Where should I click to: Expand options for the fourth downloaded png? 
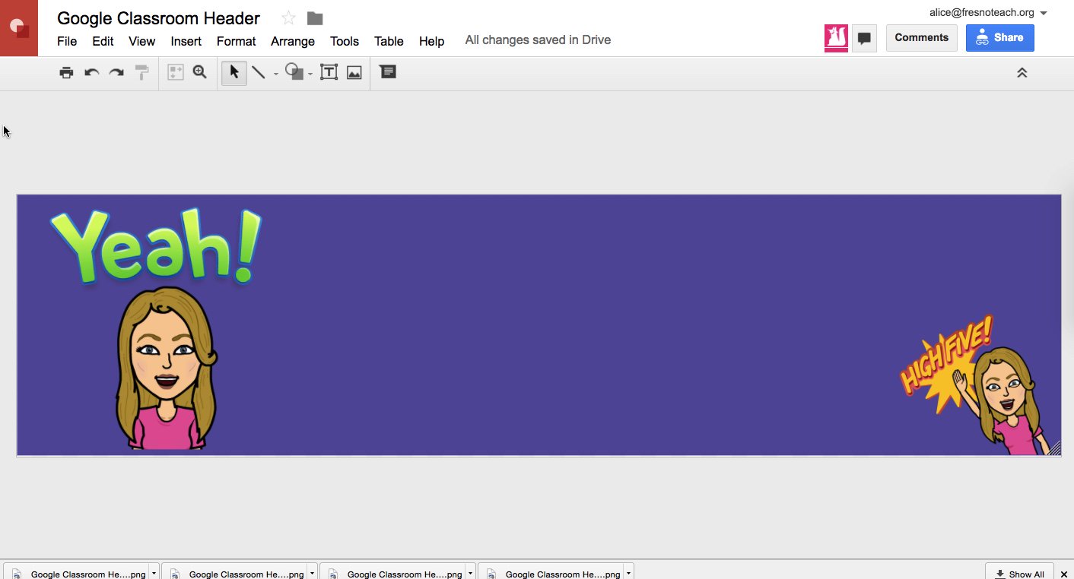pos(629,573)
